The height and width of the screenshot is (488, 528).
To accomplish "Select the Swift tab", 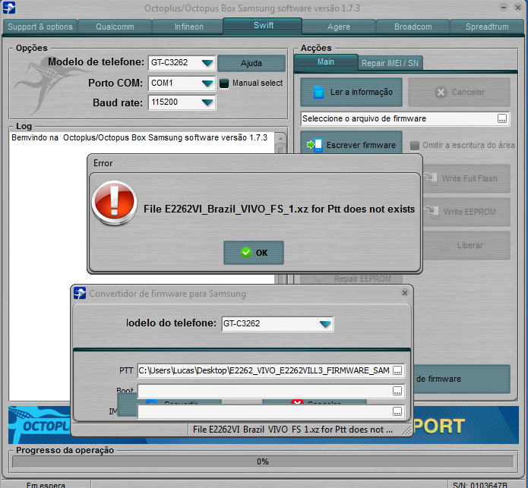I will (263, 26).
